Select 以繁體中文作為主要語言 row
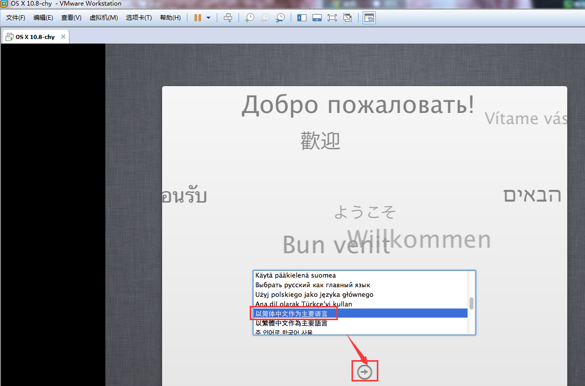The height and width of the screenshot is (386, 585). (360, 323)
